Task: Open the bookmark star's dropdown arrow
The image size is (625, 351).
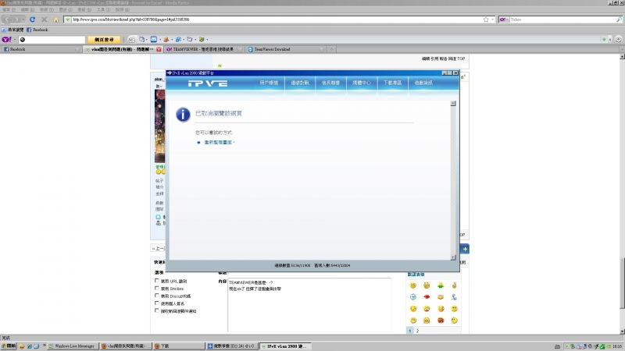Action: pyautogui.click(x=493, y=19)
